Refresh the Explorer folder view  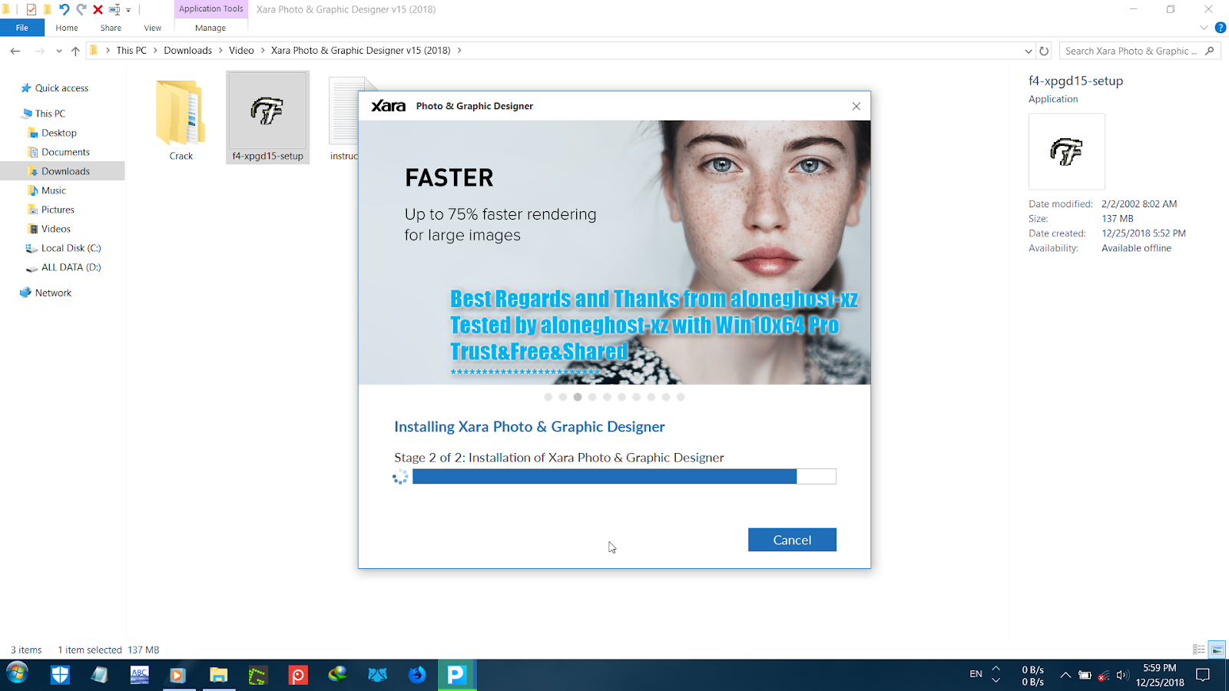(1044, 51)
